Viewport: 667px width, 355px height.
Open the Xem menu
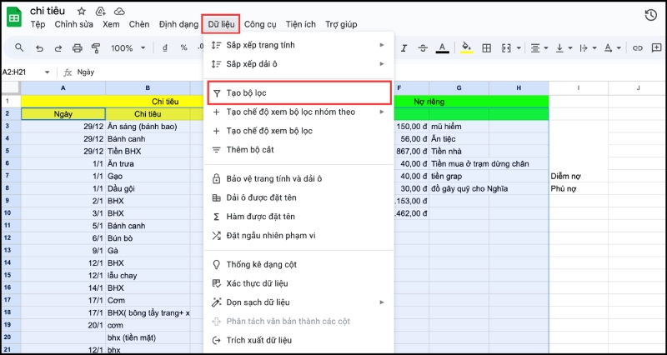click(x=111, y=24)
